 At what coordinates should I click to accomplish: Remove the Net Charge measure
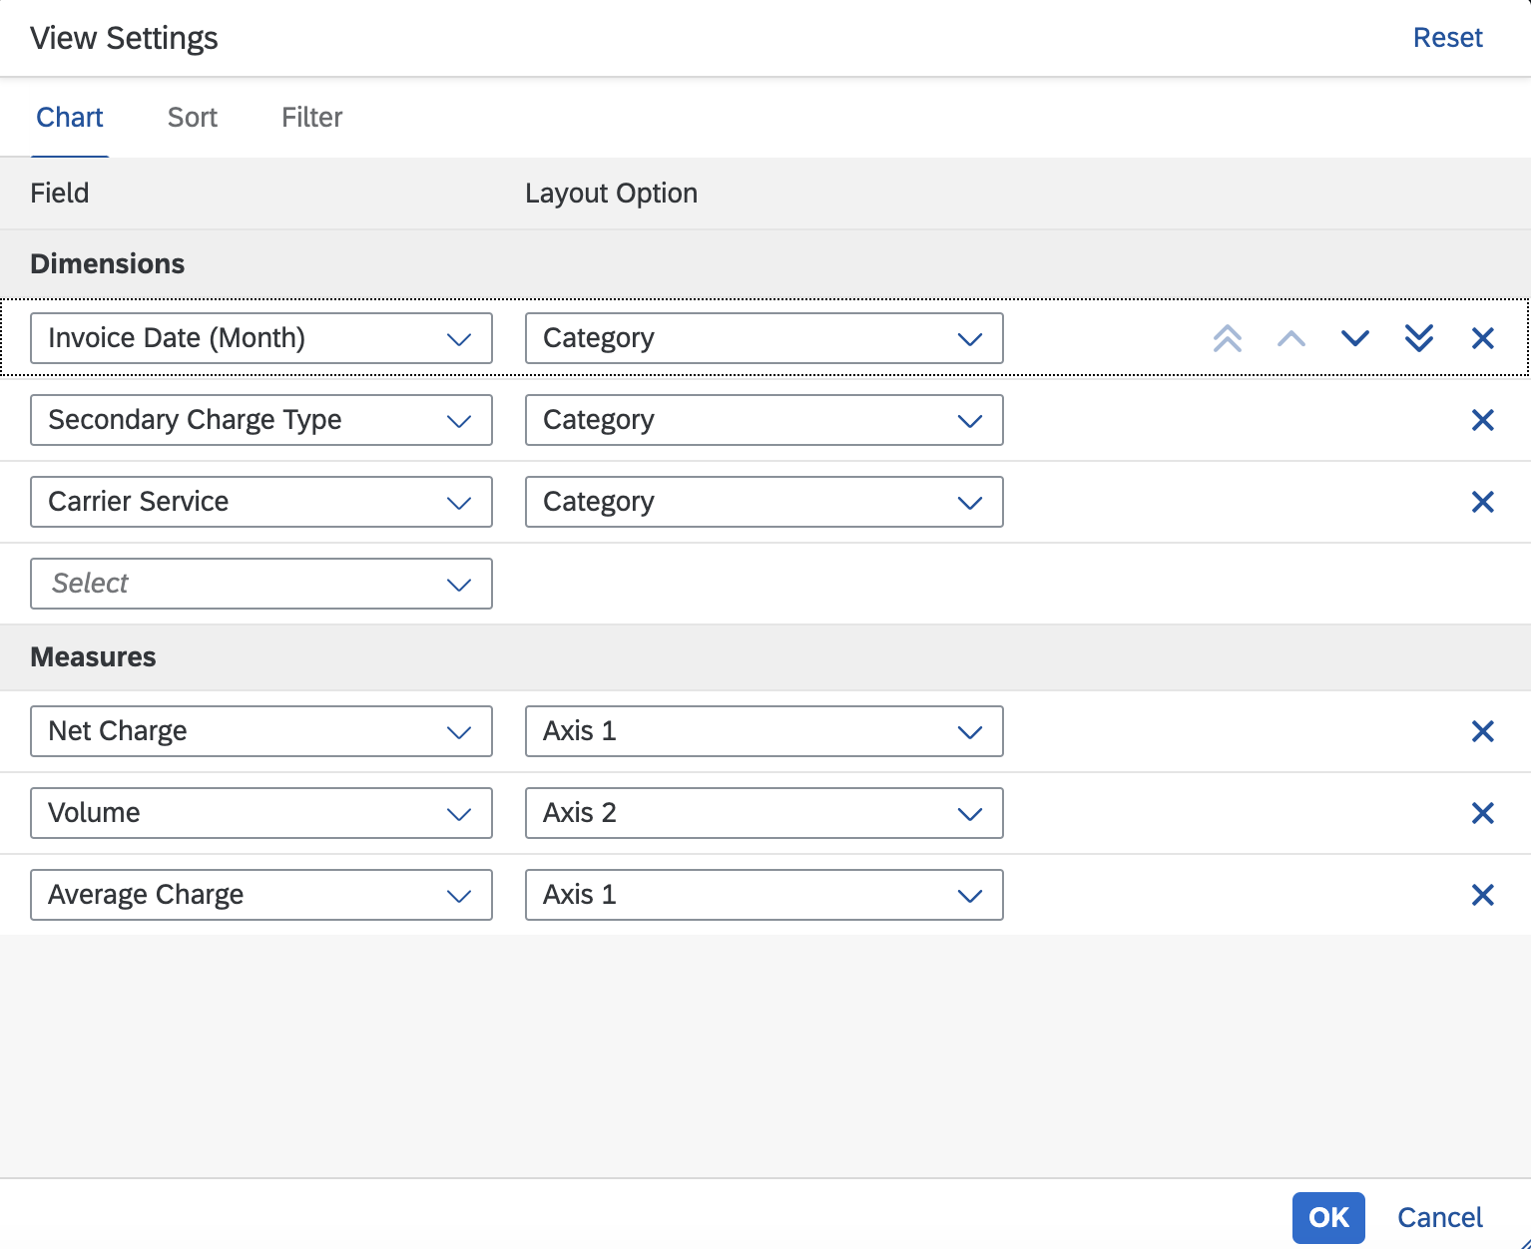pyautogui.click(x=1482, y=731)
